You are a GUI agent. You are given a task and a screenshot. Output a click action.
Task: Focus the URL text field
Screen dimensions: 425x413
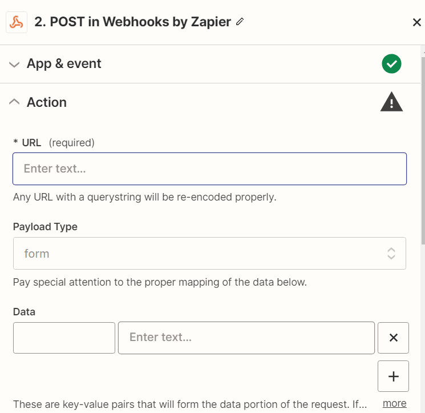click(x=209, y=169)
